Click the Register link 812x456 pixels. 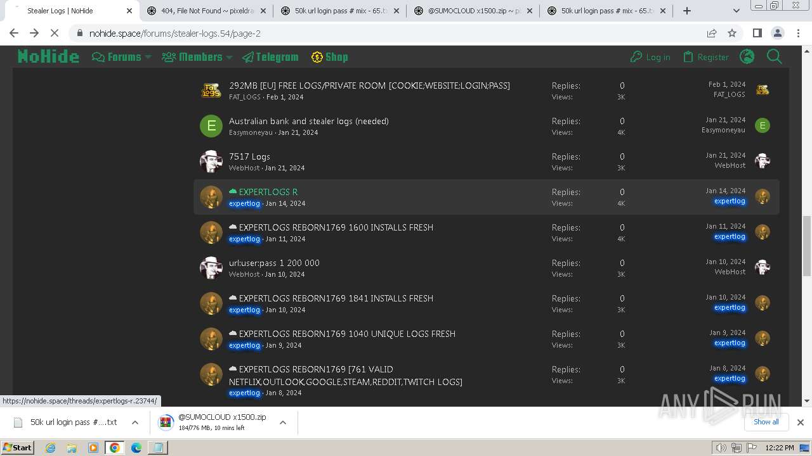tap(706, 57)
